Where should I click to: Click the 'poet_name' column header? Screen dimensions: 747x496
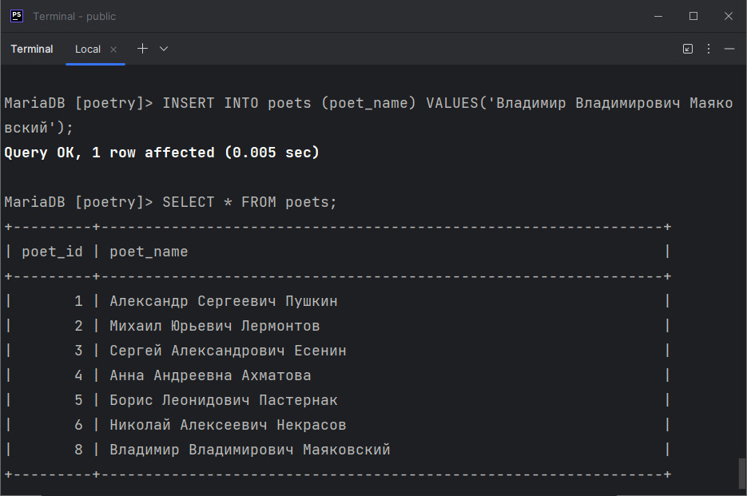point(149,252)
